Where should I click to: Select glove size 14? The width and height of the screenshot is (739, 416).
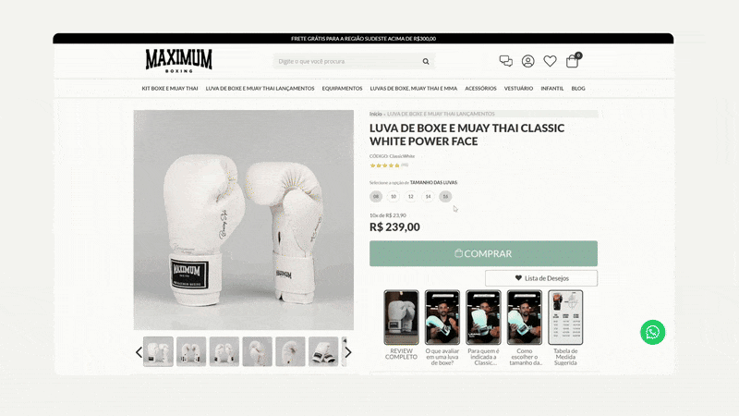[428, 196]
